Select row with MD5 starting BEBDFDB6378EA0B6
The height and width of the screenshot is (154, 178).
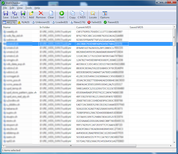point(87,129)
